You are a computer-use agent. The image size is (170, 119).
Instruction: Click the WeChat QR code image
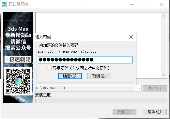point(18,81)
